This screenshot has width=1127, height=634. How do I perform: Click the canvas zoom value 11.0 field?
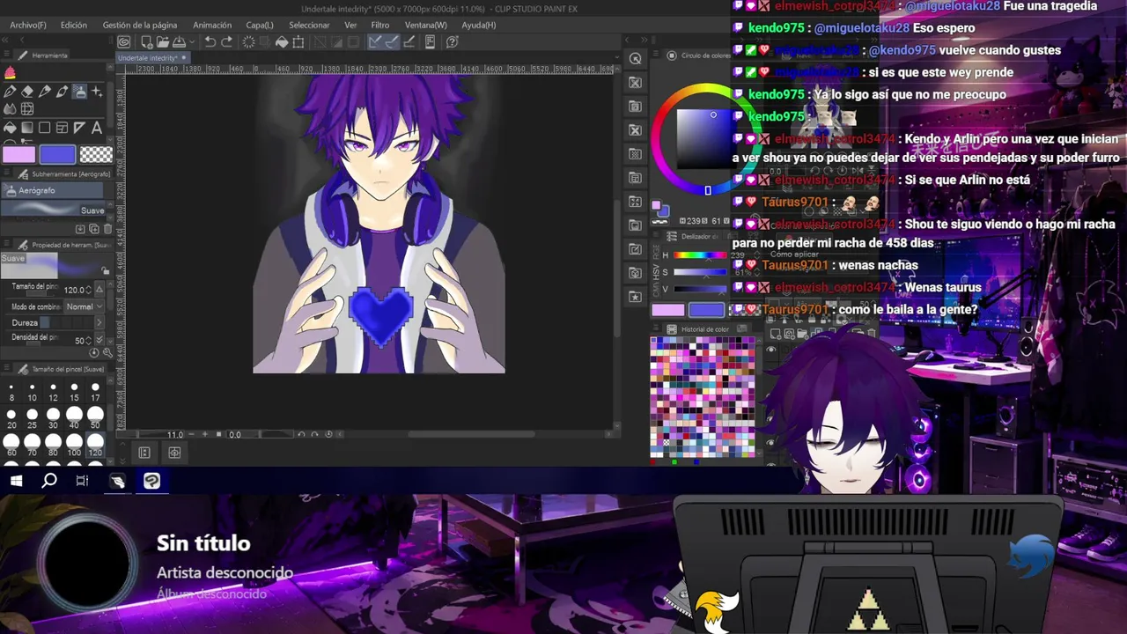(174, 434)
